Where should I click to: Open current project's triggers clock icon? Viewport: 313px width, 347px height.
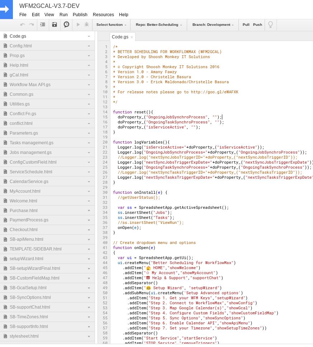pyautogui.click(x=66, y=25)
